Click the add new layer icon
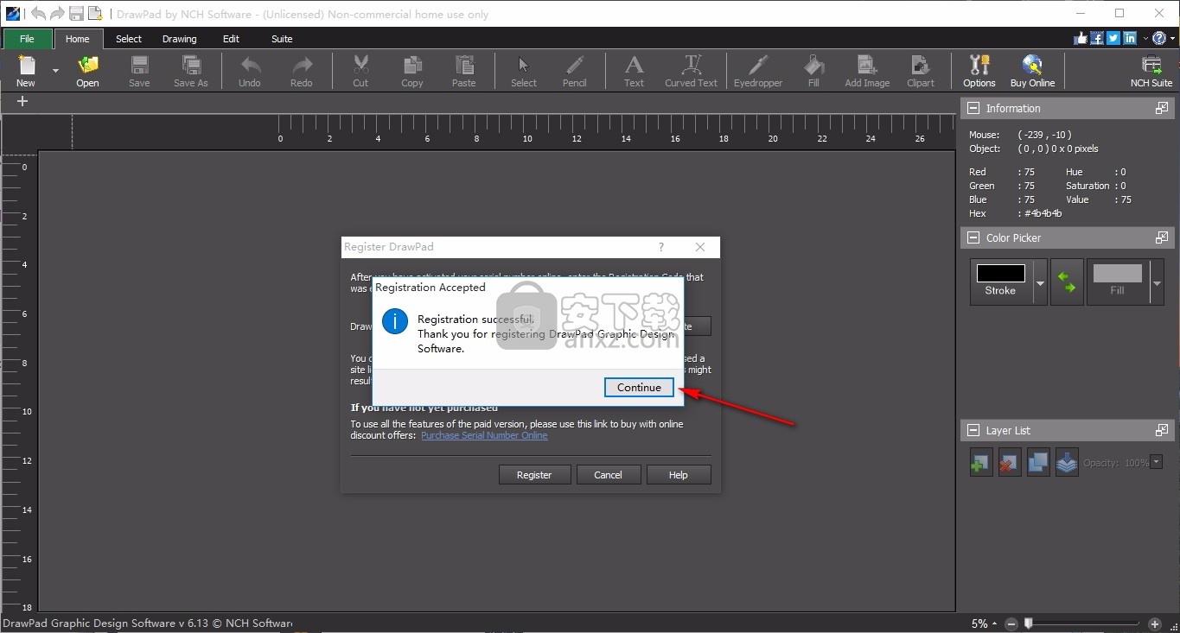Image resolution: width=1180 pixels, height=633 pixels. tap(981, 463)
